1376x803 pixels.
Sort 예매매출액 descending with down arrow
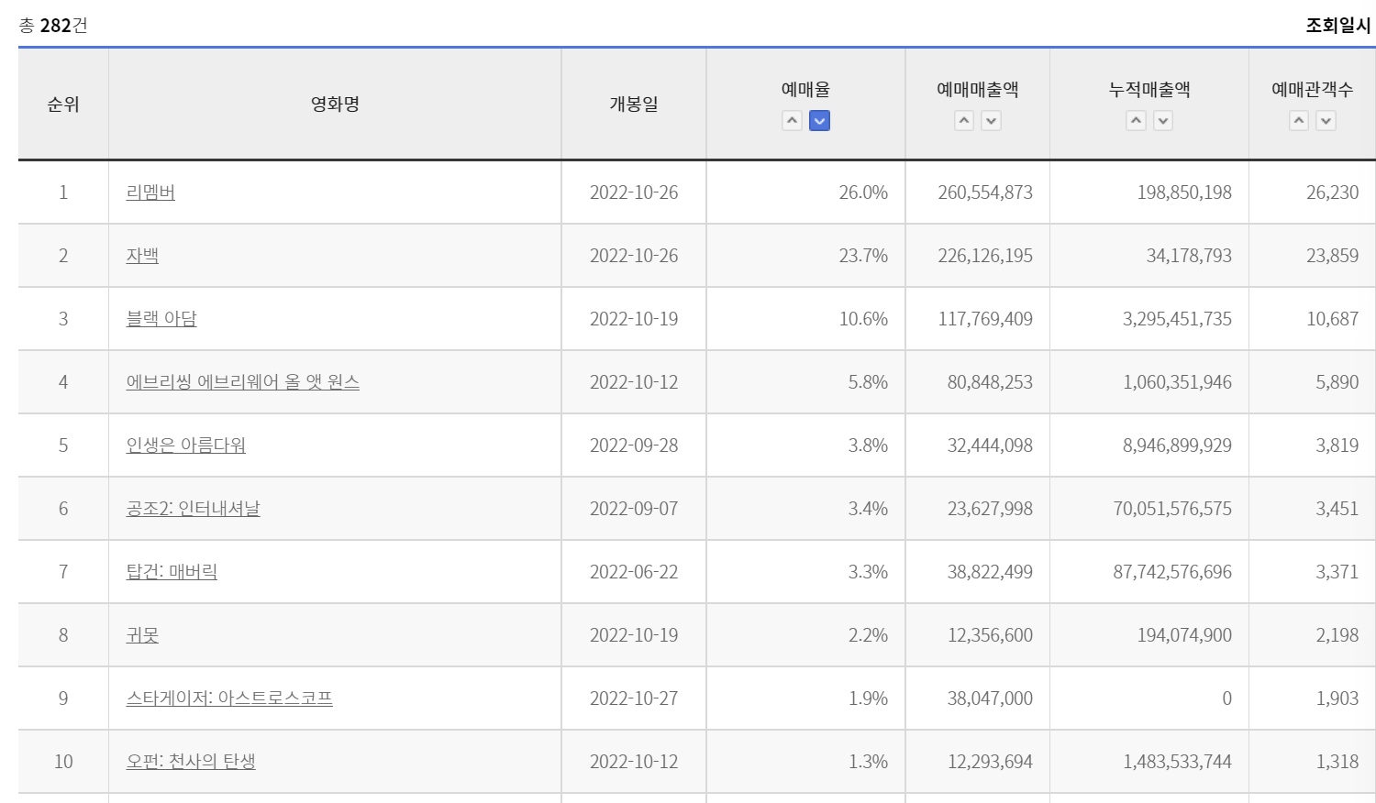pyautogui.click(x=991, y=121)
